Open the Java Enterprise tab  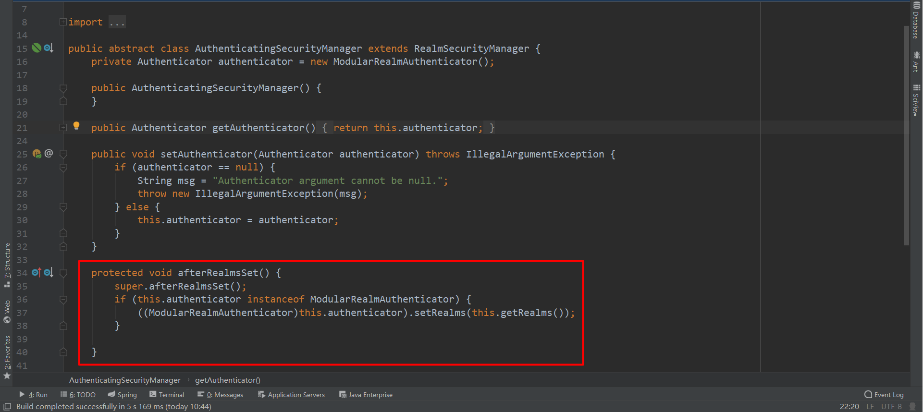(x=366, y=395)
